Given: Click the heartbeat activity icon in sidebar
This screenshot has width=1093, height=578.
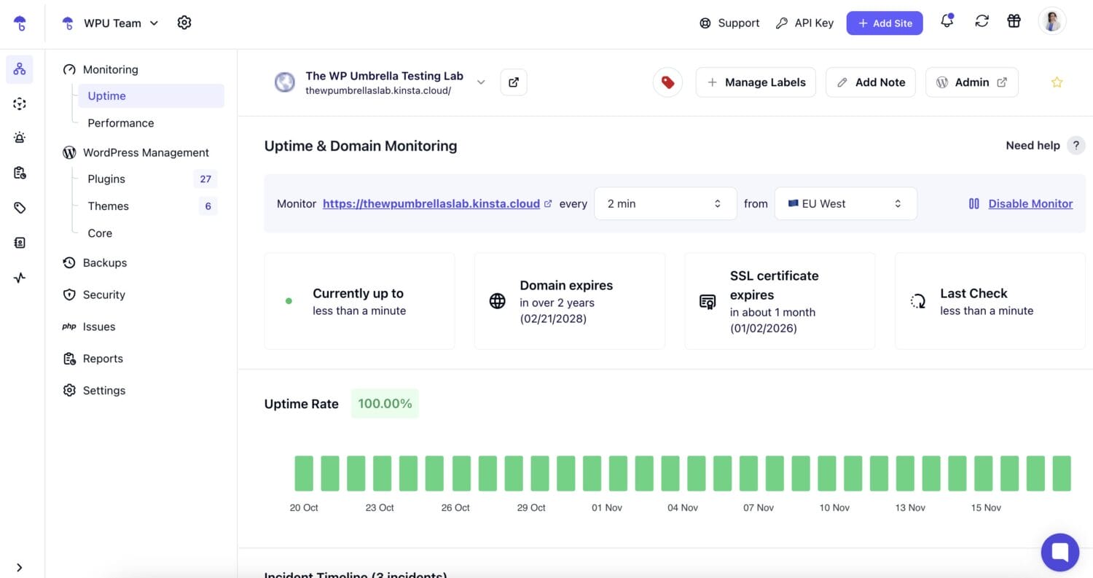Looking at the screenshot, I should (20, 278).
